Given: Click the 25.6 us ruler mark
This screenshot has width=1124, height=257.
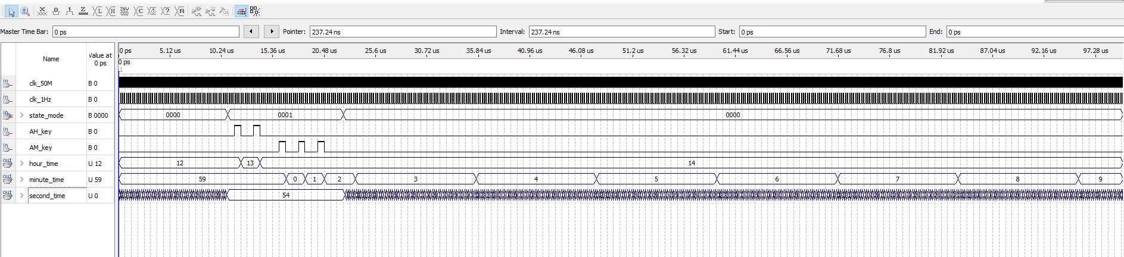Looking at the screenshot, I should (375, 51).
